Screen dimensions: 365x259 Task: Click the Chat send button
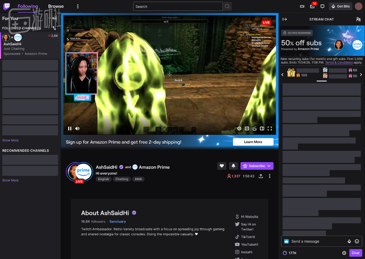(x=355, y=253)
